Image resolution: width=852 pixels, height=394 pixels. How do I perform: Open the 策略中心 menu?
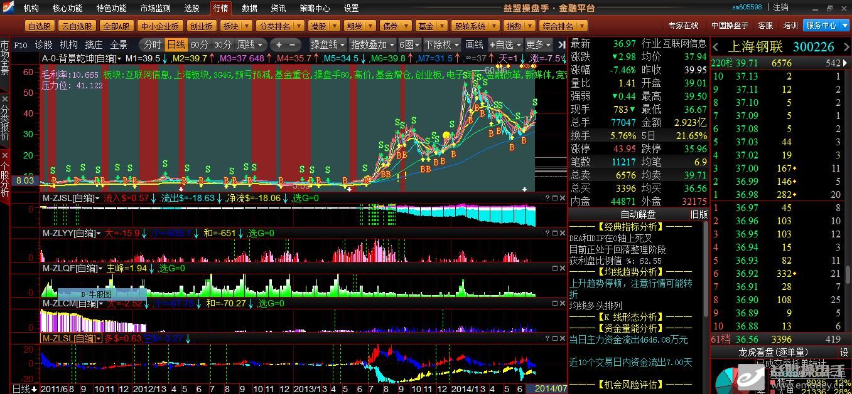coord(315,8)
